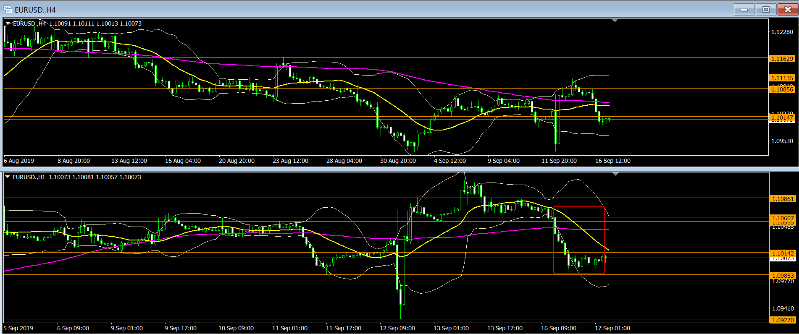
Task: Click the 1.09410 price scale value
Action: (x=783, y=308)
